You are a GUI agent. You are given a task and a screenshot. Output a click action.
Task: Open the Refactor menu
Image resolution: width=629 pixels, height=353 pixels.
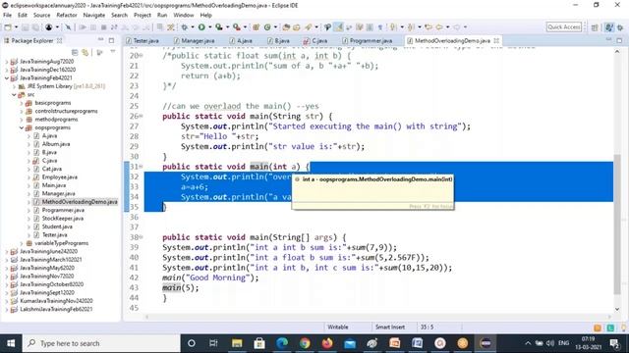[x=67, y=16]
